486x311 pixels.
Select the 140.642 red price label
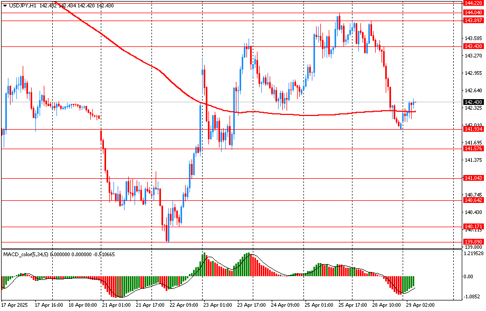[473, 200]
